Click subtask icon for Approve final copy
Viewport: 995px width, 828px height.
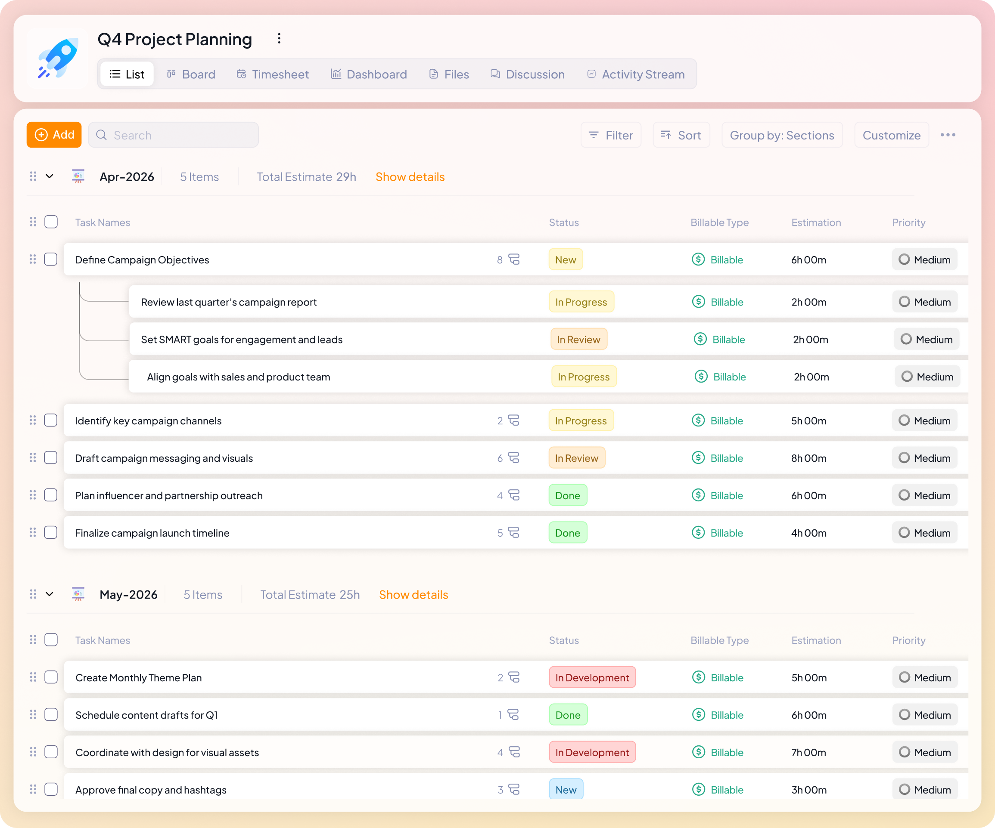pyautogui.click(x=514, y=790)
